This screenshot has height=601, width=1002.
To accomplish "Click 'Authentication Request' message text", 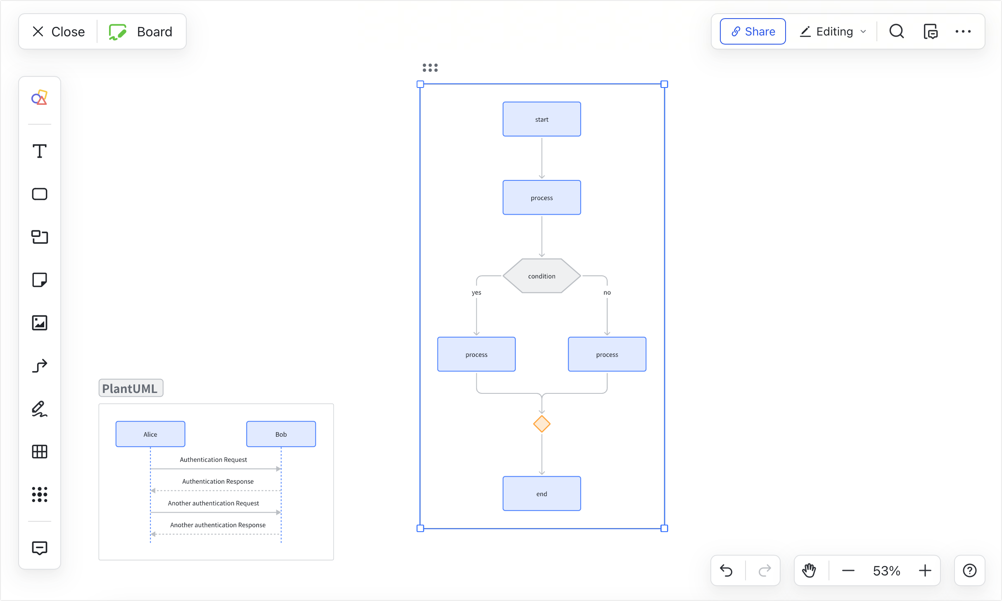I will click(x=214, y=459).
